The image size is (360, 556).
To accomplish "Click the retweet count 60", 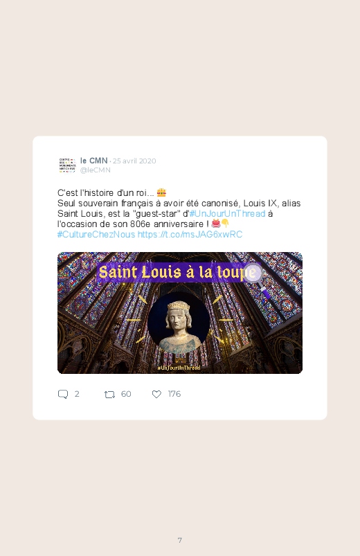I will pyautogui.click(x=126, y=394).
